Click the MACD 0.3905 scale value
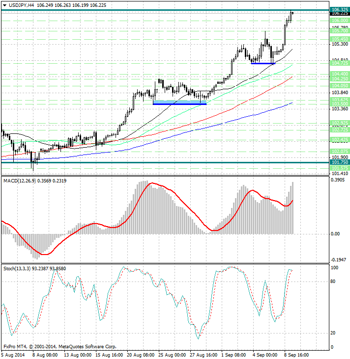This screenshot has width=350, height=359. 338,180
